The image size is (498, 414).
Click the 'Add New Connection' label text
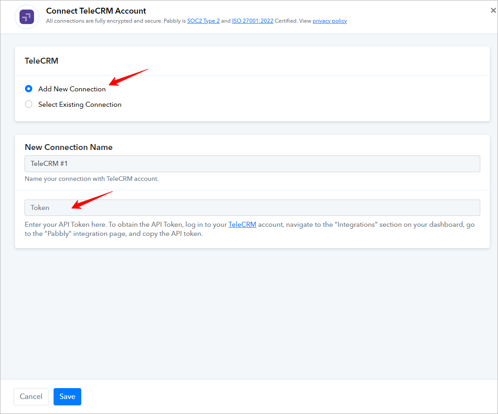[72, 89]
